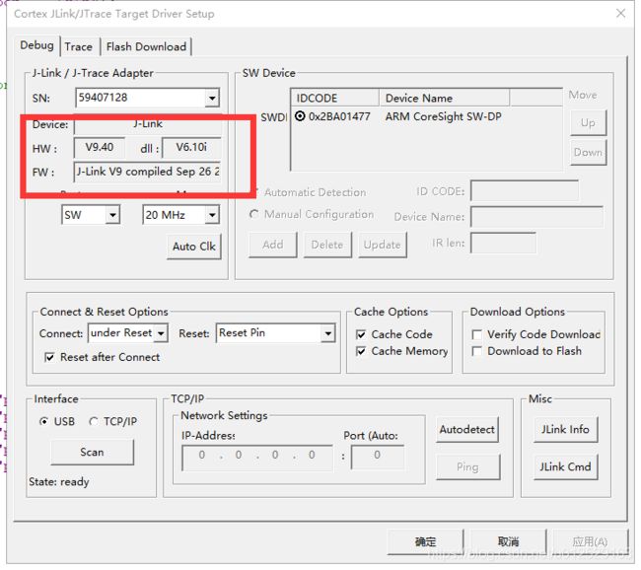Toggle the Cache Memory checkbox
The width and height of the screenshot is (641, 570).
pos(361,351)
